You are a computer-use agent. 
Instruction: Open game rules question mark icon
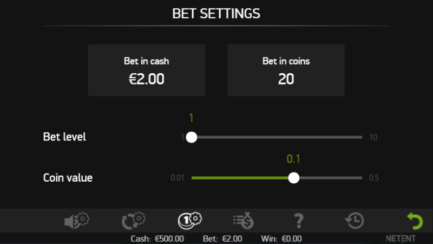298,221
